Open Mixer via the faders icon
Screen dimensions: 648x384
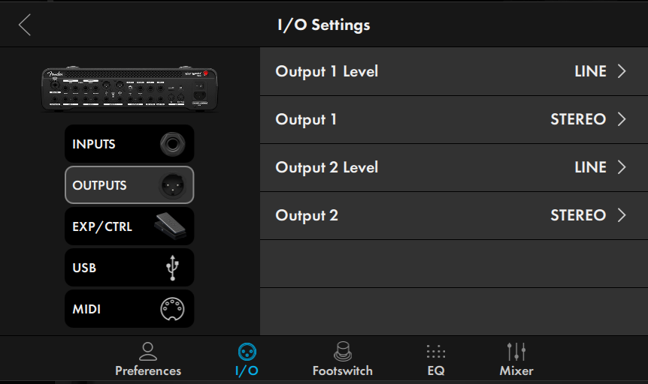click(516, 352)
